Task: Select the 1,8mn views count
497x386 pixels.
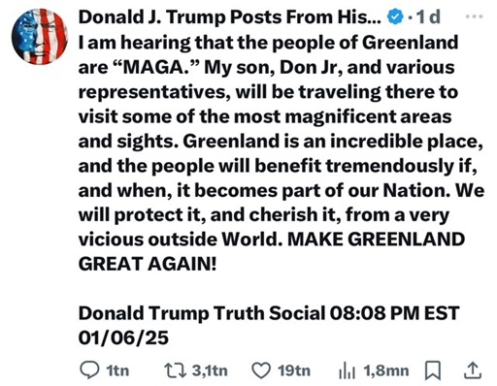Action: pos(386,370)
